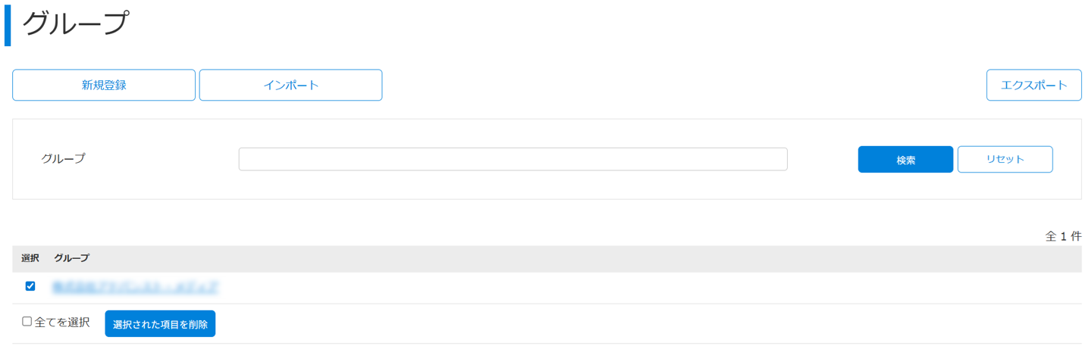Viewport: 1085px width, 349px height.
Task: Enable the 全てを選択 checkbox
Action: [27, 322]
